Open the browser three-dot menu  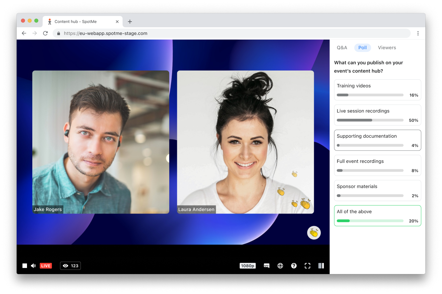pos(418,33)
